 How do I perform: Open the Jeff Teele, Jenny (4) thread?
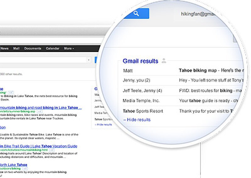(x=183, y=91)
